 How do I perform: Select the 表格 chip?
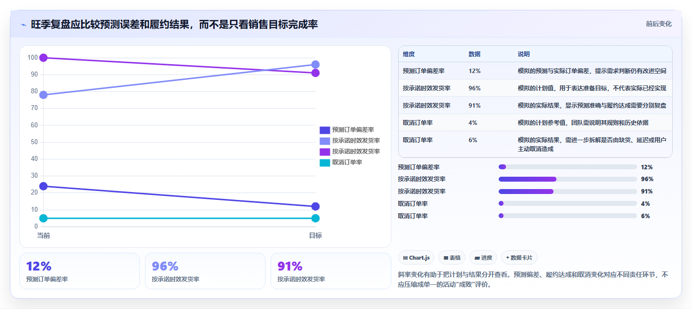pyautogui.click(x=452, y=258)
